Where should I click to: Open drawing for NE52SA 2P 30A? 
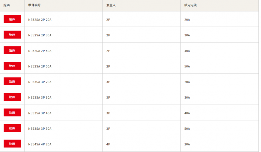tap(12, 35)
